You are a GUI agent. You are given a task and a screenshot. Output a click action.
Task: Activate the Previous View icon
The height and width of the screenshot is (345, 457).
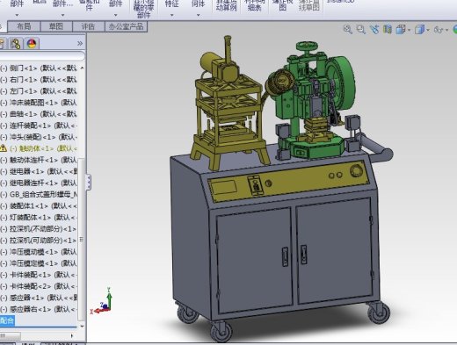point(374,29)
